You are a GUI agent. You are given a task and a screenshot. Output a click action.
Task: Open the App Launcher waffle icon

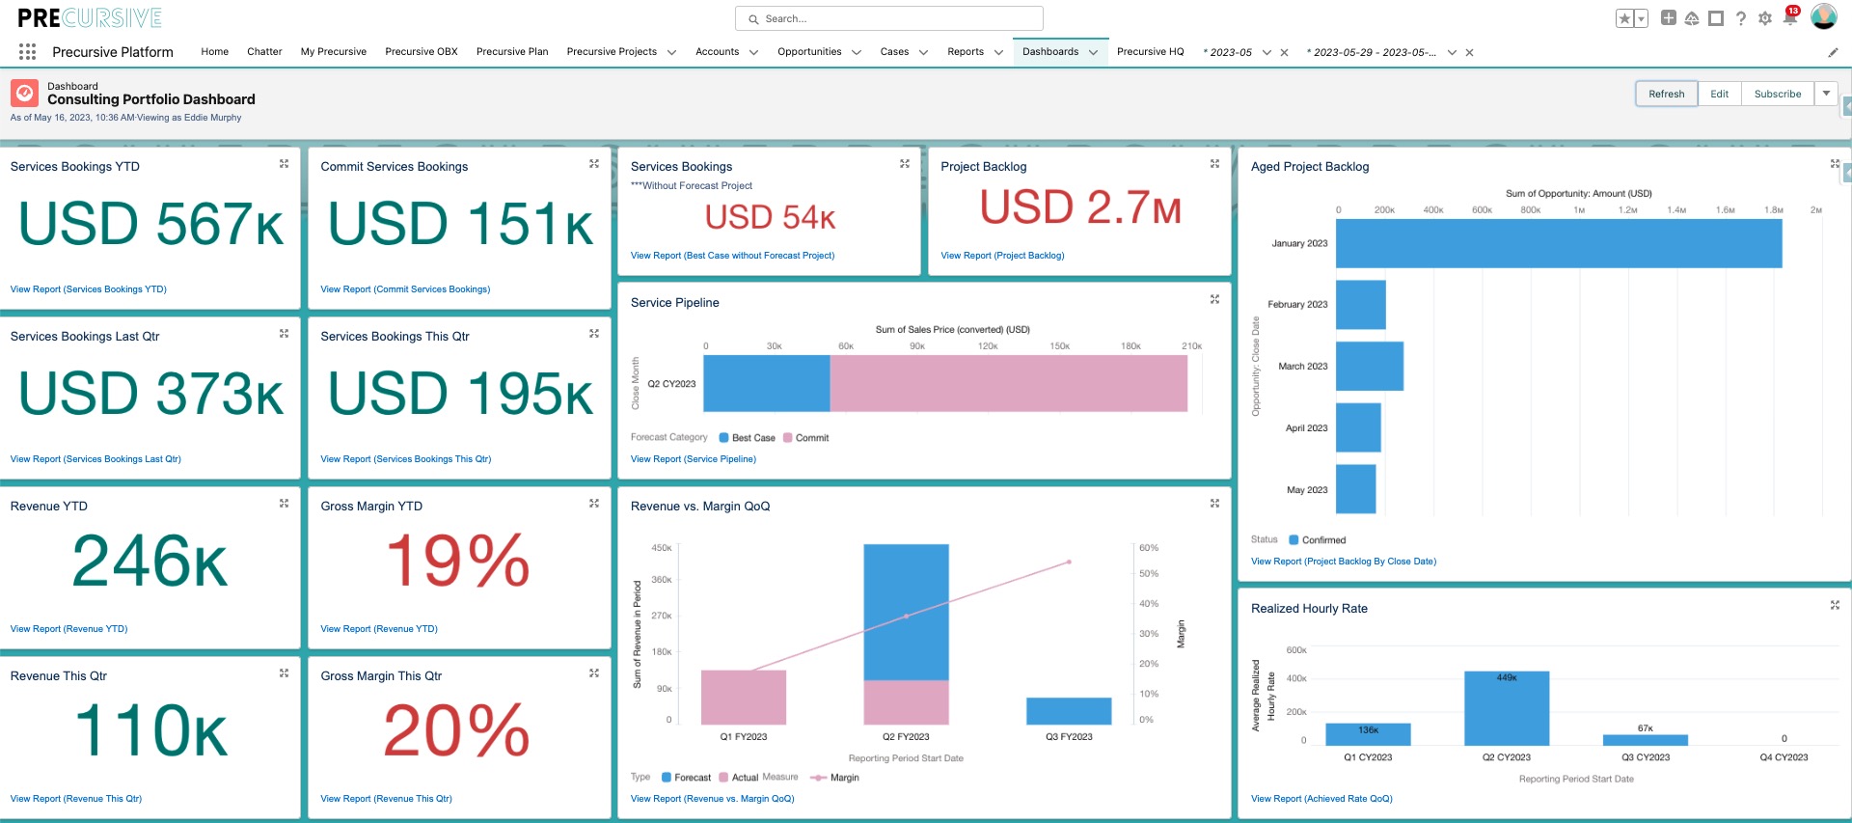(27, 52)
